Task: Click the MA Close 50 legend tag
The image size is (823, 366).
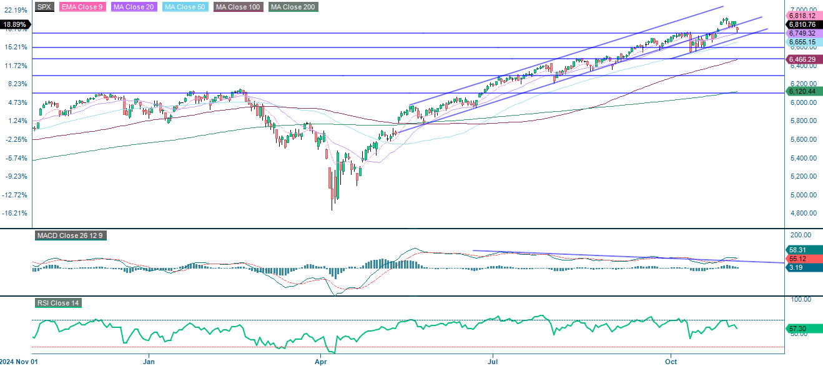Action: tap(184, 7)
